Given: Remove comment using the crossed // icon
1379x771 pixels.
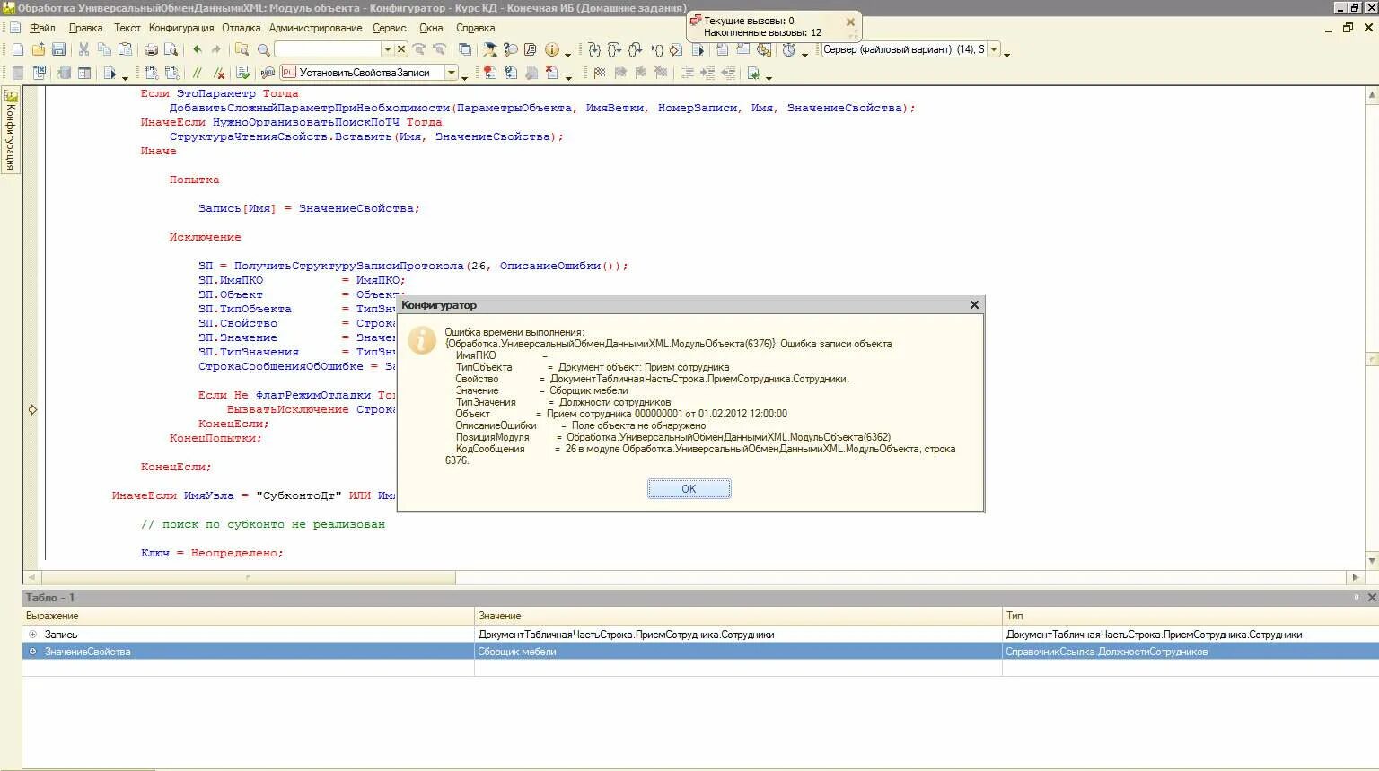Looking at the screenshot, I should (x=218, y=73).
